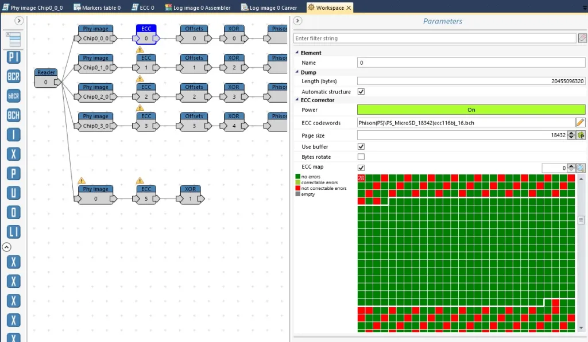
Task: Select the BCH element icon
Action: click(x=14, y=115)
